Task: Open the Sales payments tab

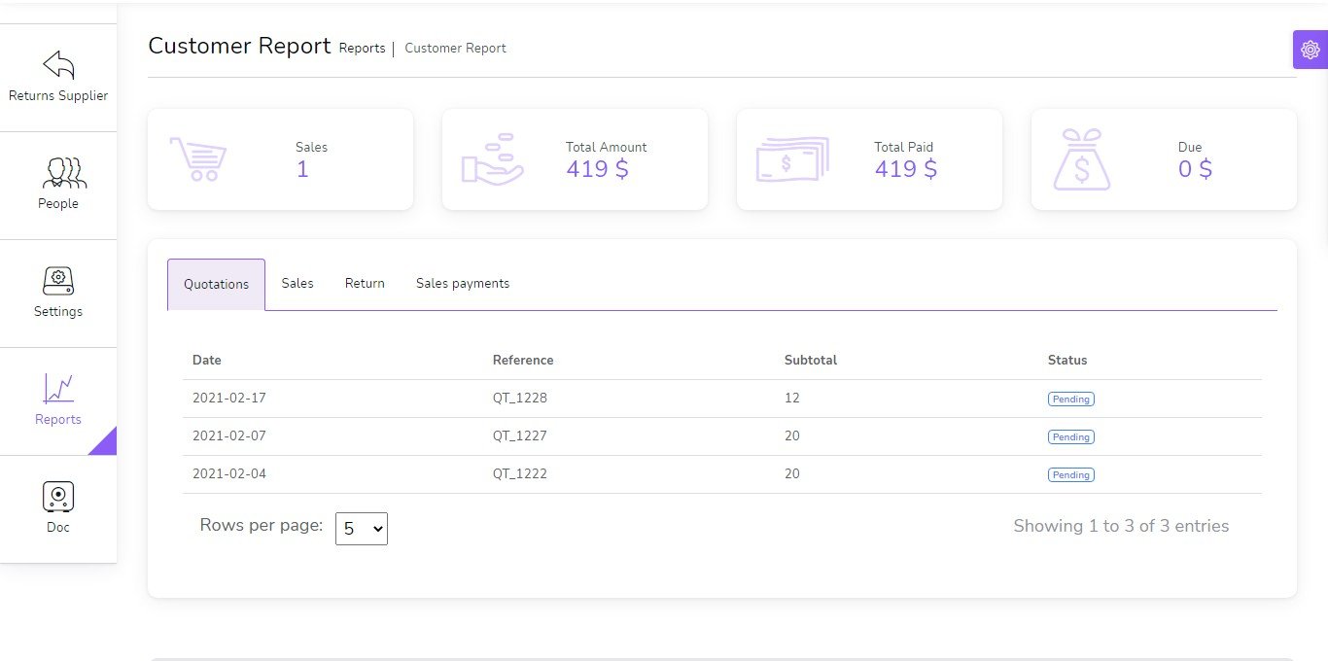Action: 463,284
